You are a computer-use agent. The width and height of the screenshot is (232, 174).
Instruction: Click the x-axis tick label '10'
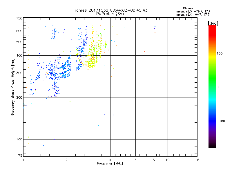pyautogui.click(x=168, y=160)
